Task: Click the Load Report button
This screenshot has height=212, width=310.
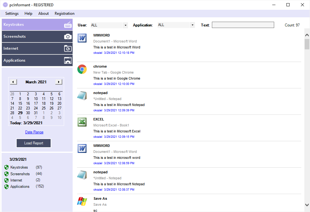Action: click(34, 143)
